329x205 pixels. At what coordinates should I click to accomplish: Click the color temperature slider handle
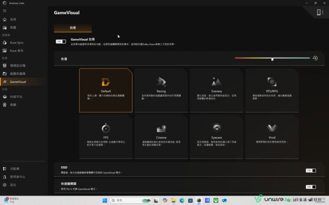[x=272, y=59]
